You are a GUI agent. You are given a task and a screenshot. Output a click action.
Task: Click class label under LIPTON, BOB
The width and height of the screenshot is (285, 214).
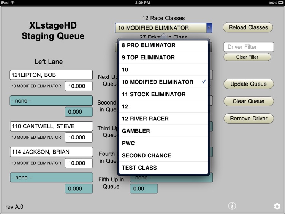pyautogui.click(x=36, y=86)
